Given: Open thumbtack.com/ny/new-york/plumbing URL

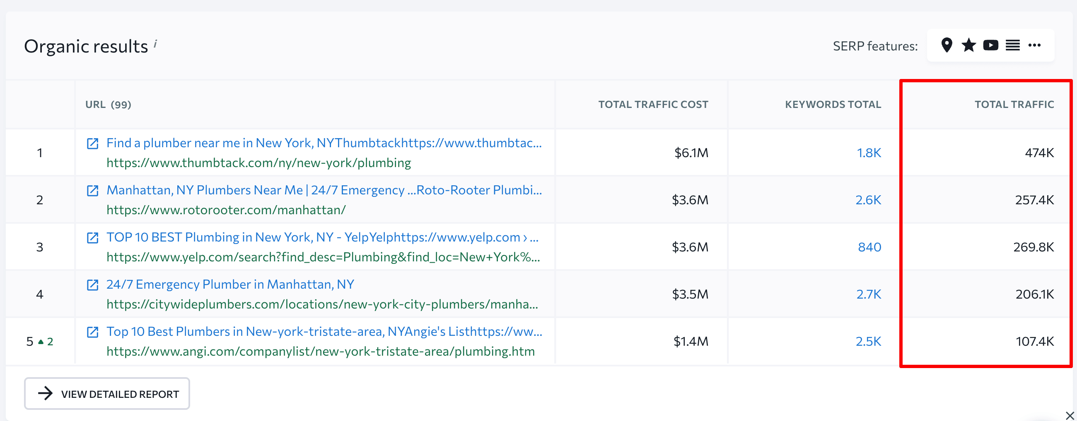Looking at the screenshot, I should coord(259,163).
